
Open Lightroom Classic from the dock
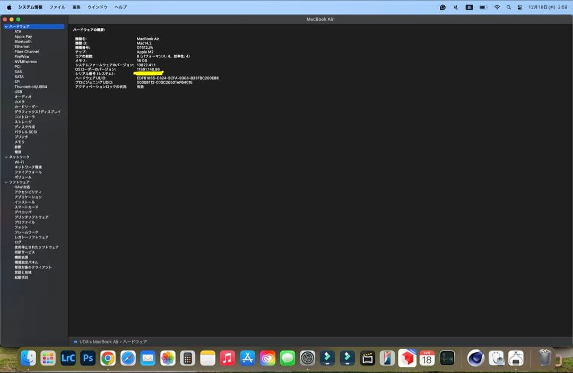[x=68, y=358]
